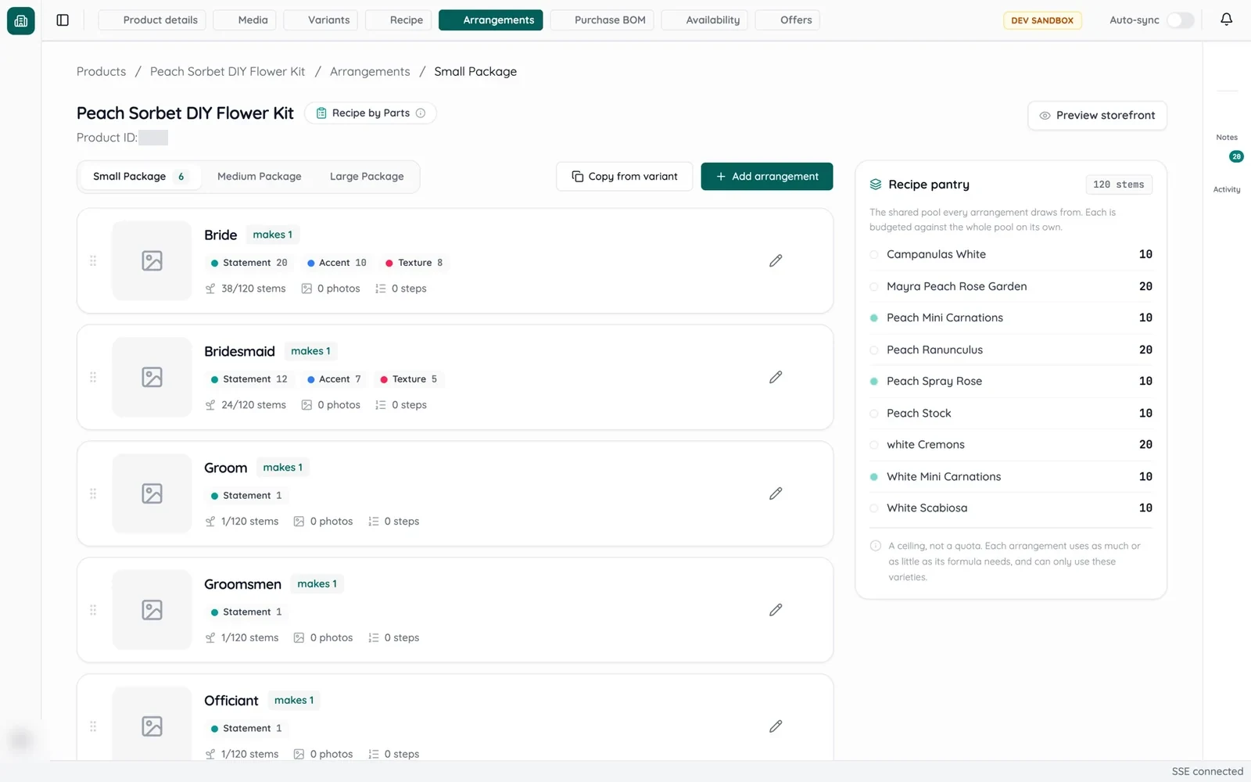Toggle the Auto-sync switch

1180,20
